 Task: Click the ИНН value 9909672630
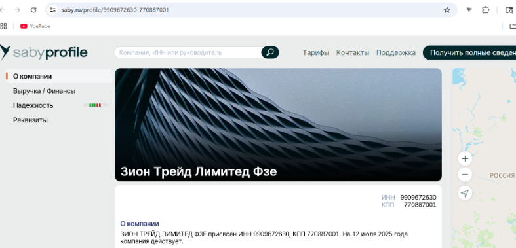click(x=418, y=198)
